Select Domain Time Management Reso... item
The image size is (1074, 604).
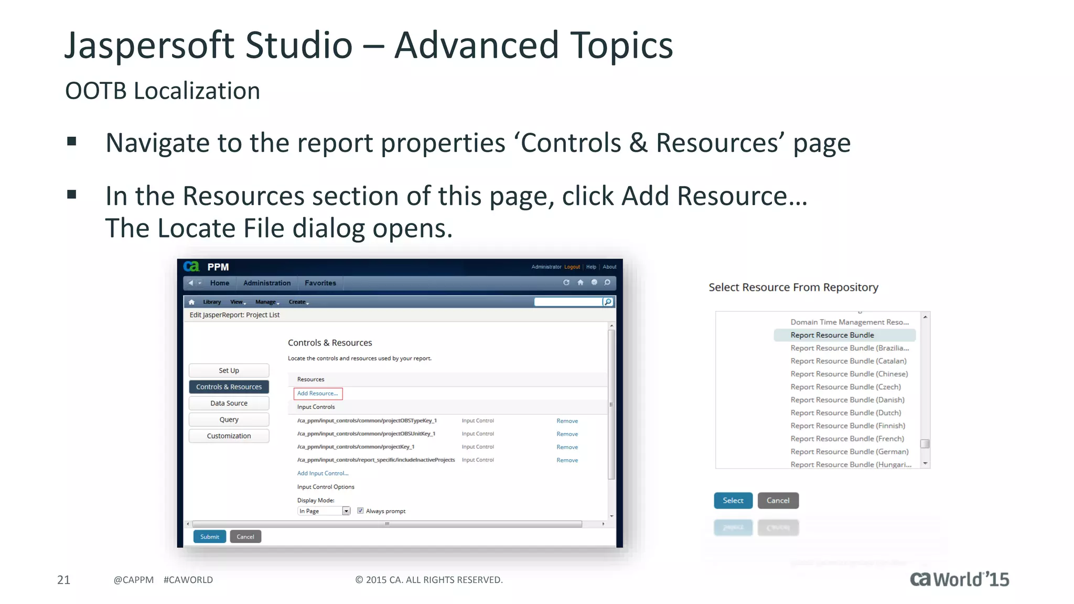[850, 322]
